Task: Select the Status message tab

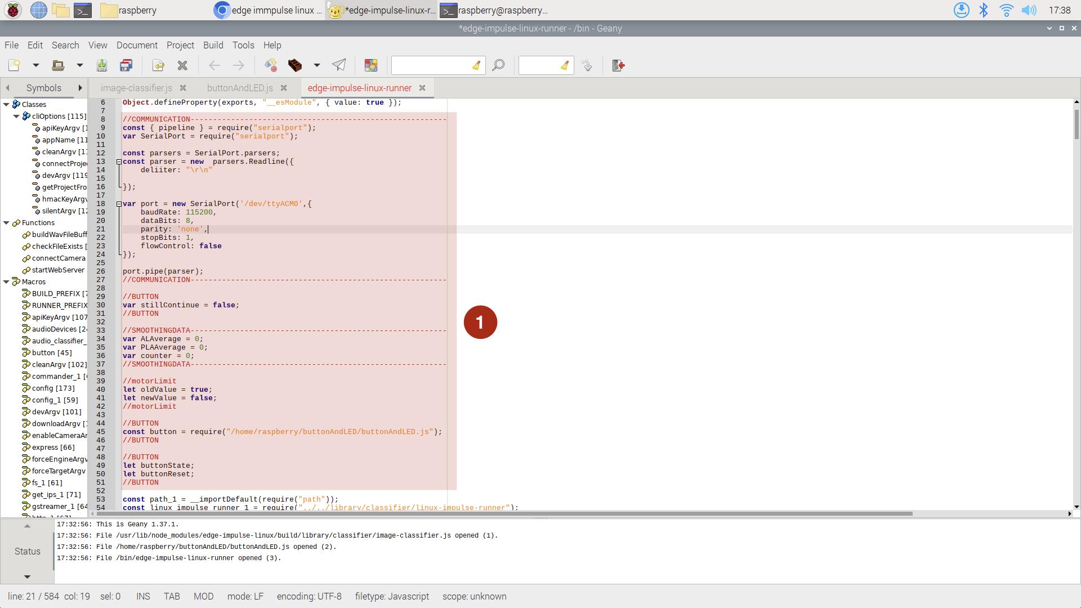Action: point(28,551)
